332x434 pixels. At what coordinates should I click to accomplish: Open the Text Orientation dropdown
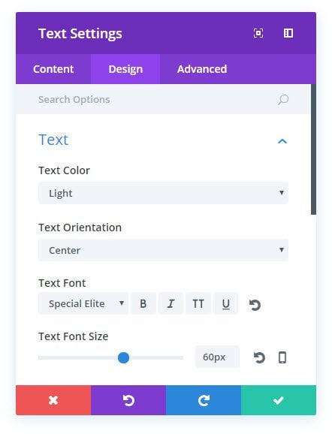[163, 250]
